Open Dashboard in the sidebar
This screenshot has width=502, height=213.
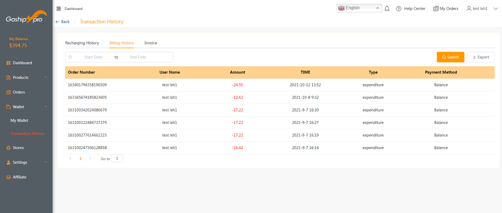pyautogui.click(x=22, y=63)
